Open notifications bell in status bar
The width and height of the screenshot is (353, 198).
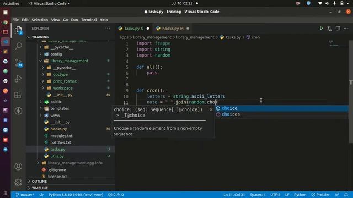point(346,195)
